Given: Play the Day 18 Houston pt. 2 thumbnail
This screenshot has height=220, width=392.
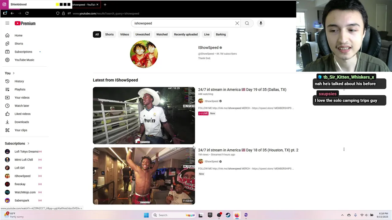Looking at the screenshot, I should (144, 176).
